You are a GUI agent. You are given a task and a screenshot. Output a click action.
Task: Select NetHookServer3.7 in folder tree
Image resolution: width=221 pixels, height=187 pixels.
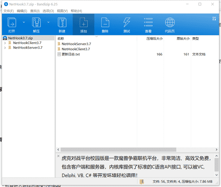click(x=28, y=47)
